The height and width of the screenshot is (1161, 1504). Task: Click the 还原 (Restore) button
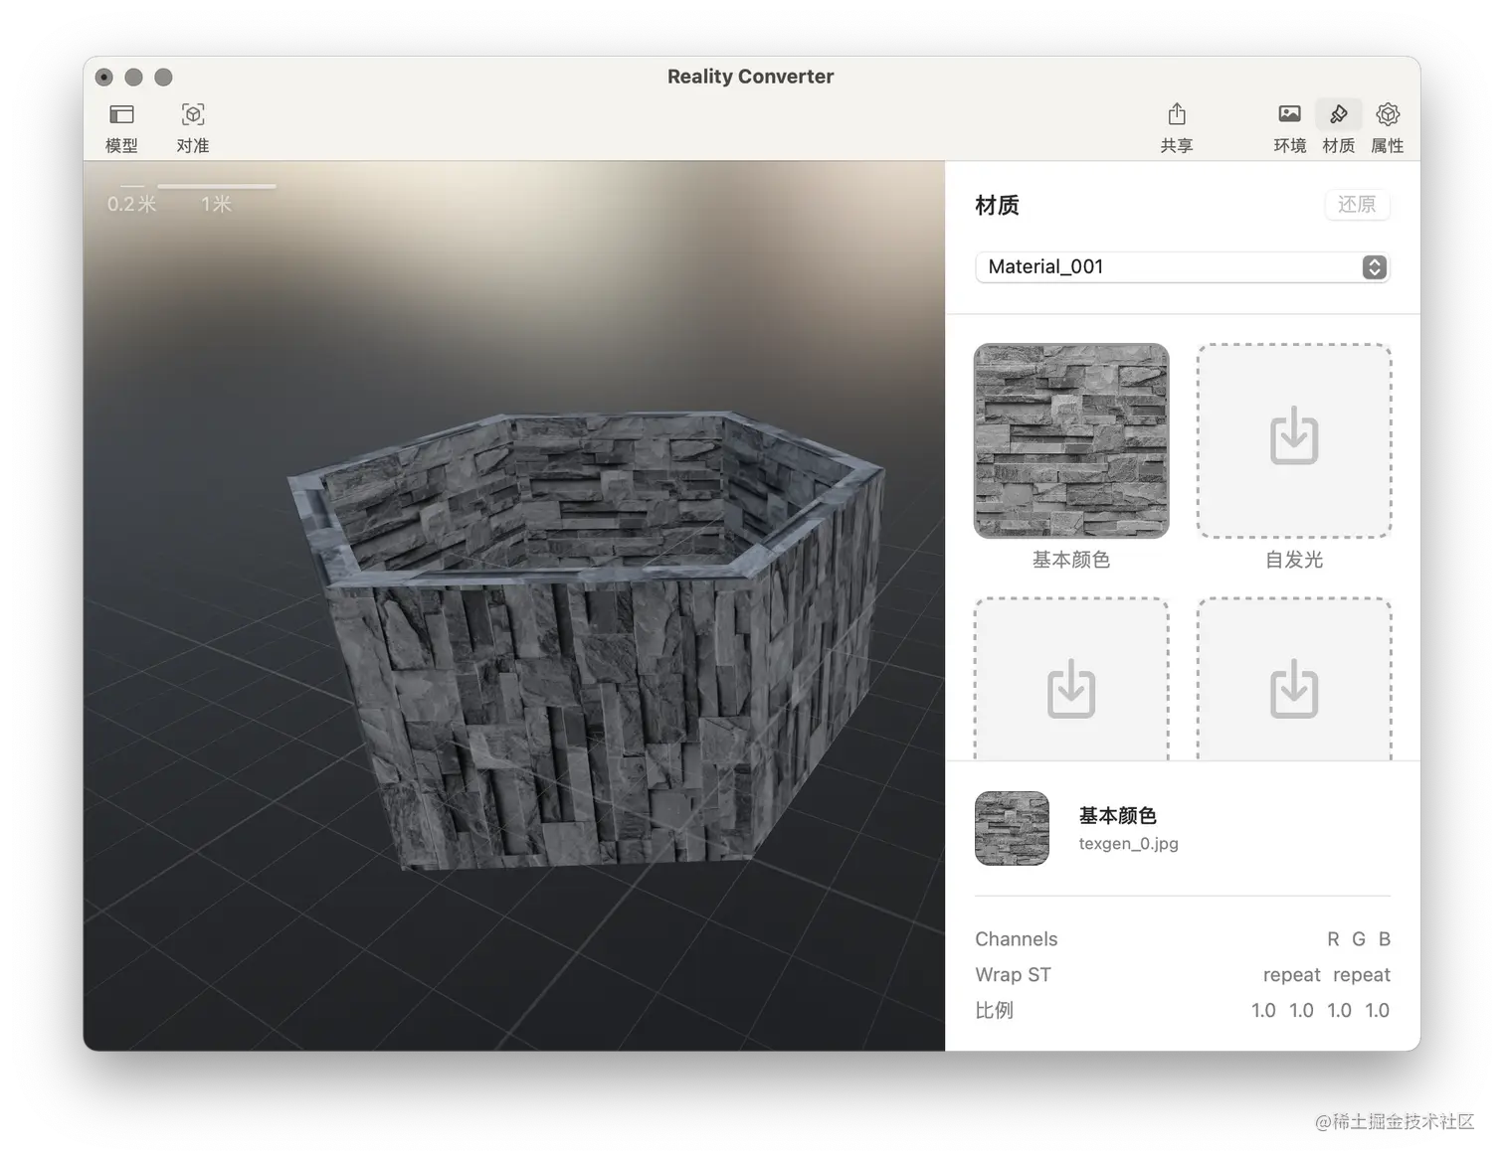tap(1357, 205)
